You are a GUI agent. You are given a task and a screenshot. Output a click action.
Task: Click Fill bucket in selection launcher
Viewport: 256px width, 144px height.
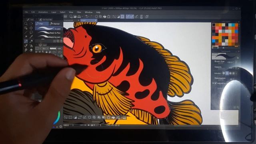113,117
